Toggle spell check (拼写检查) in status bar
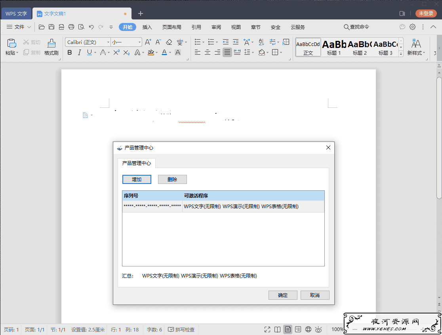This screenshot has height=335, width=442. tap(181, 329)
